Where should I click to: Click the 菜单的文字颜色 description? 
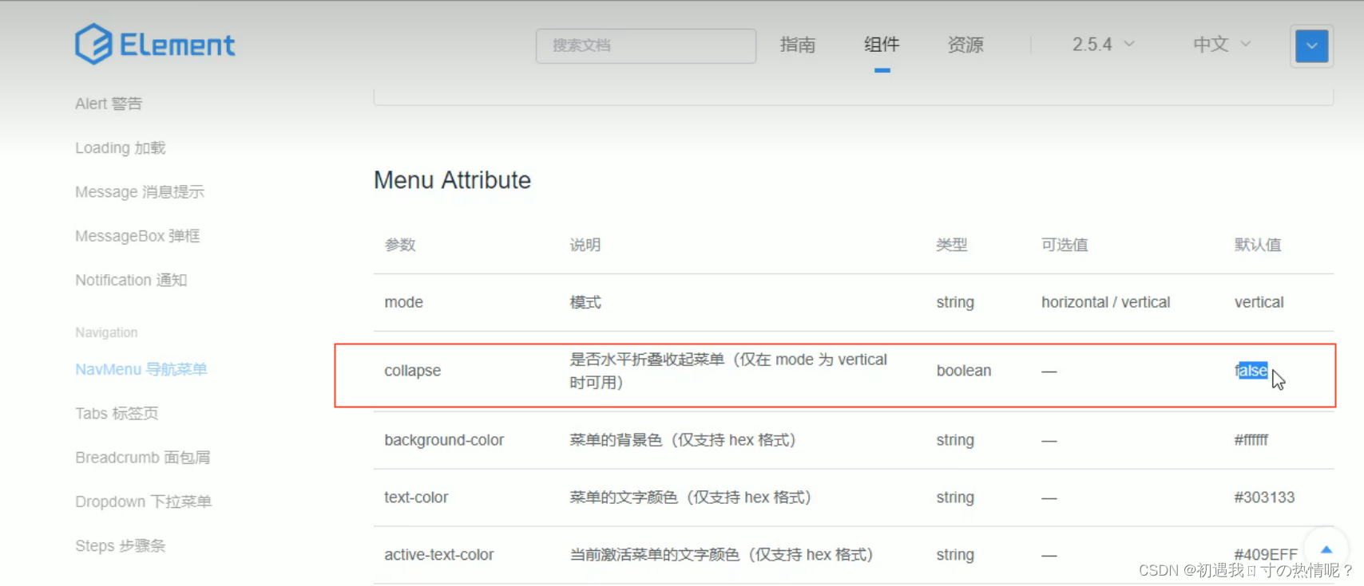(691, 498)
